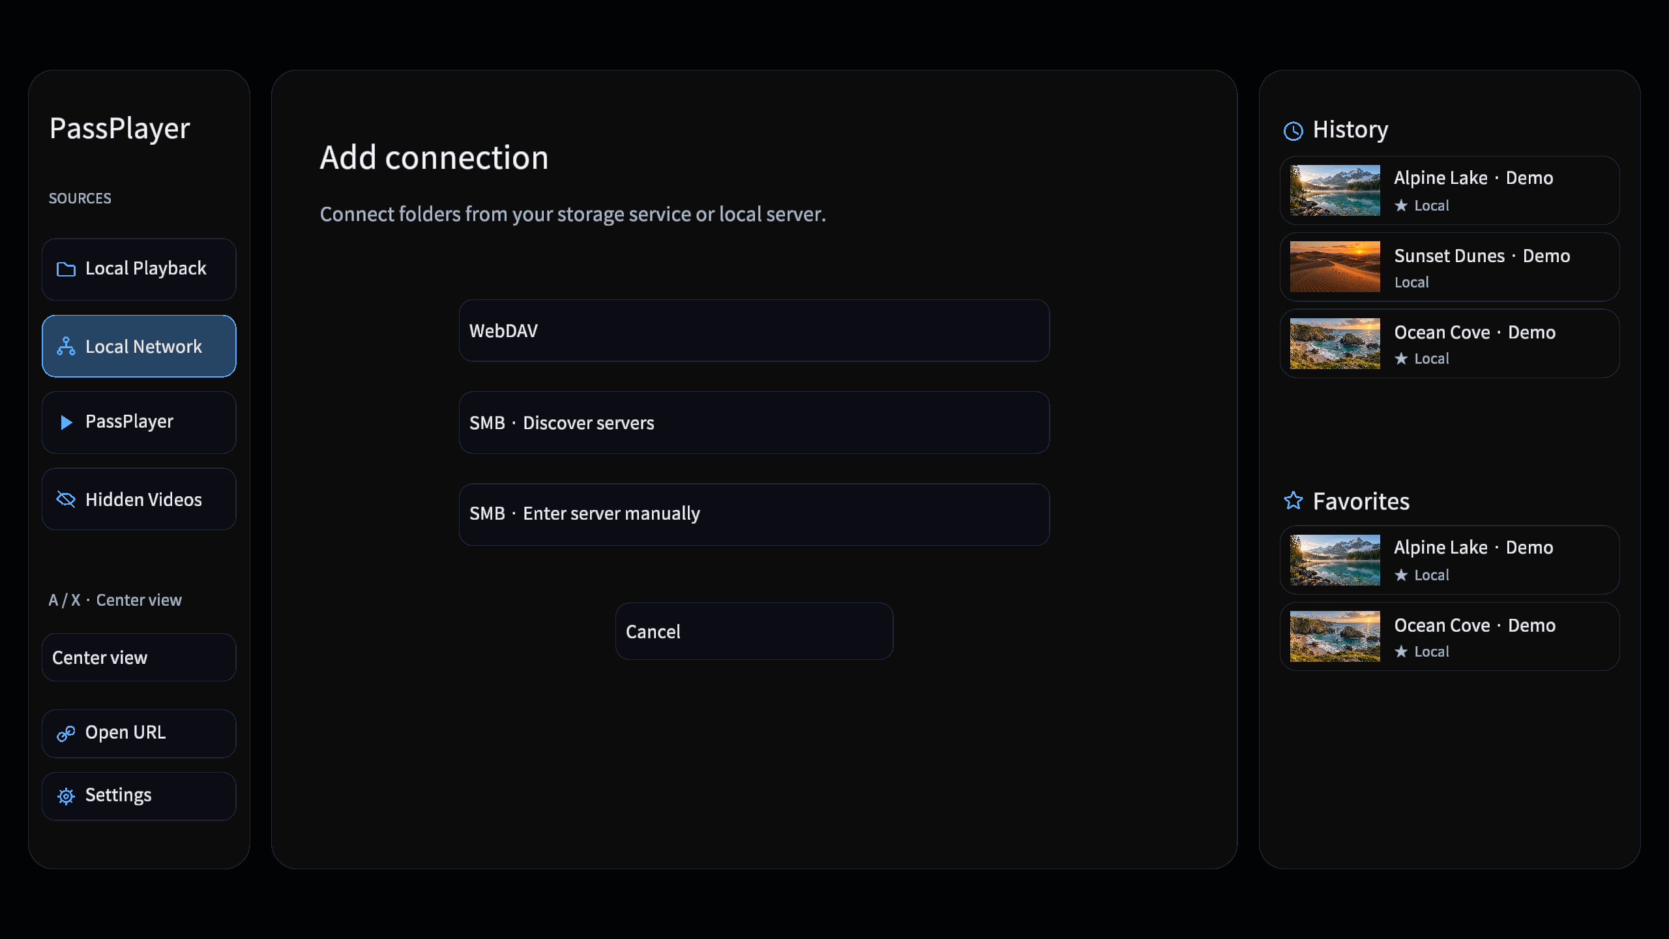Image resolution: width=1669 pixels, height=939 pixels.
Task: Switch to the Local Playback source
Action: click(139, 269)
